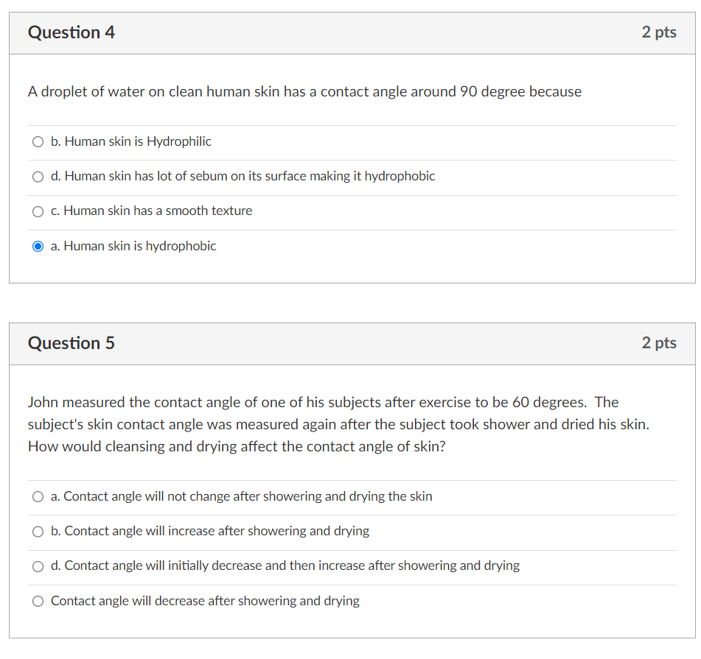Screen dimensions: 701x659
Task: Click the '2 pts' label of Question 4
Action: point(659,32)
